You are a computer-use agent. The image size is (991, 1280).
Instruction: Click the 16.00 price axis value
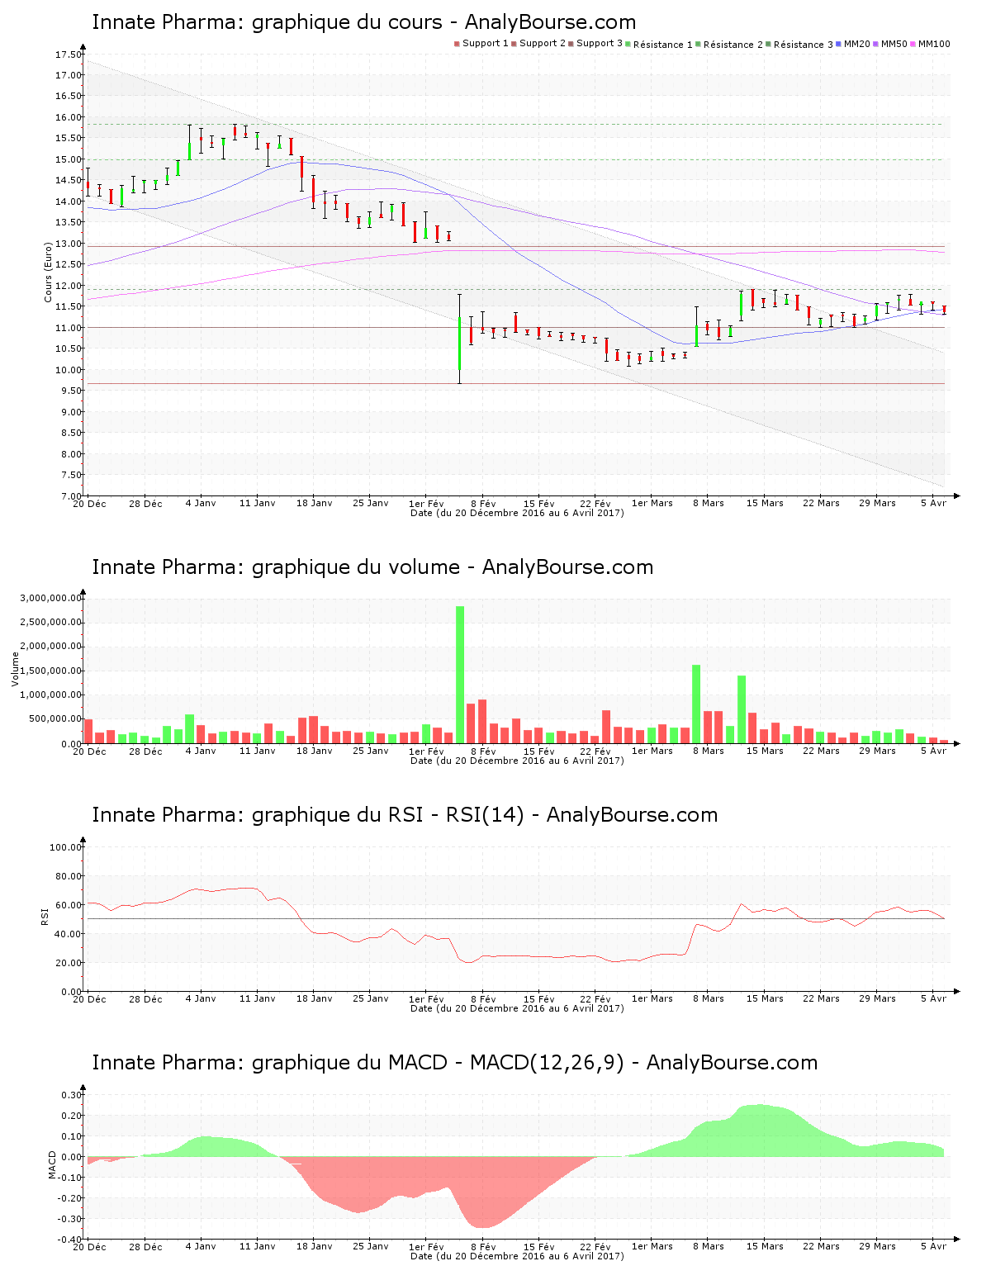tap(68, 117)
